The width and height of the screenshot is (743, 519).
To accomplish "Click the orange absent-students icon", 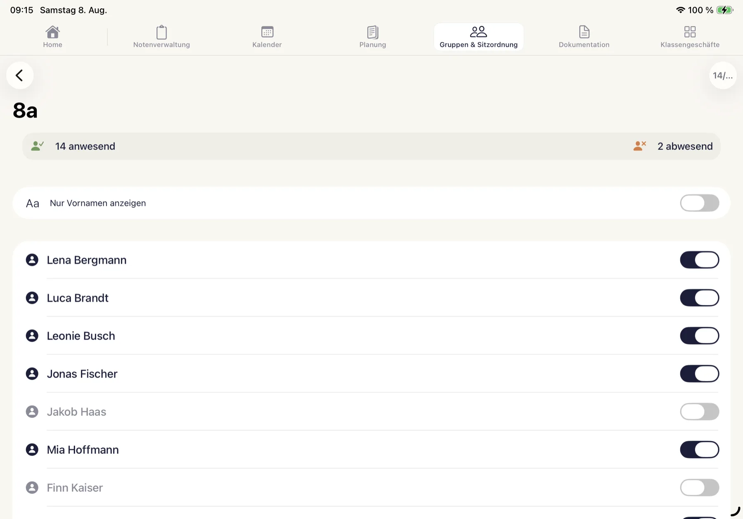I will pyautogui.click(x=639, y=146).
